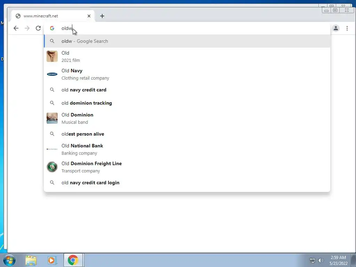Click 'Transport company' description text
Image resolution: width=356 pixels, height=267 pixels.
point(81,171)
